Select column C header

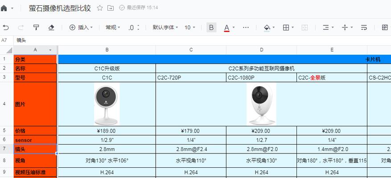coord(191,50)
